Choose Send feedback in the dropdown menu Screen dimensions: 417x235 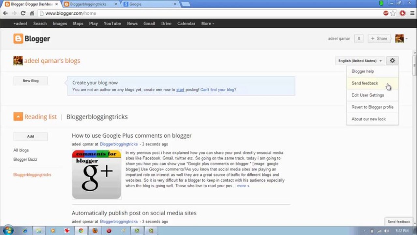point(373,83)
